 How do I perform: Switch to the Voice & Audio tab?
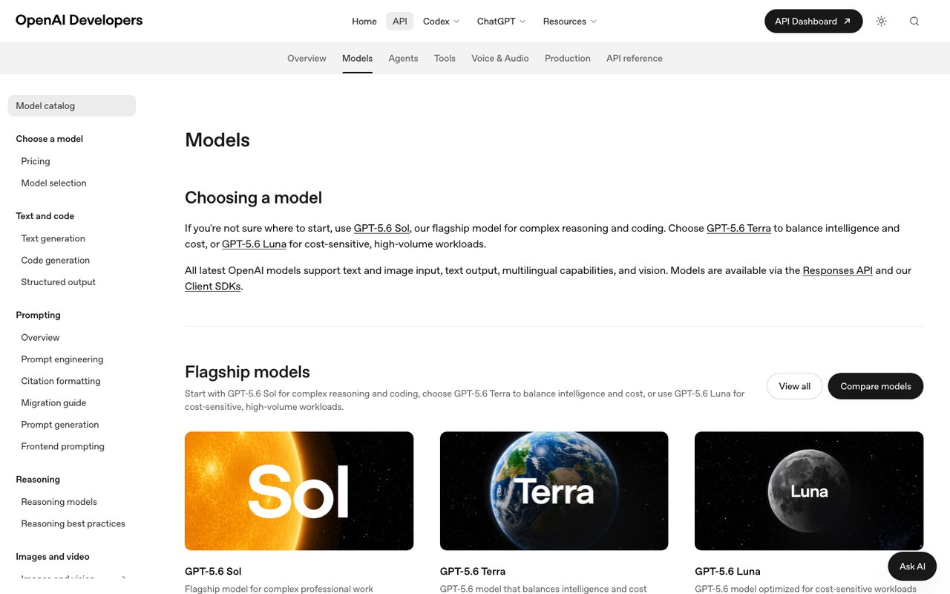(x=500, y=58)
